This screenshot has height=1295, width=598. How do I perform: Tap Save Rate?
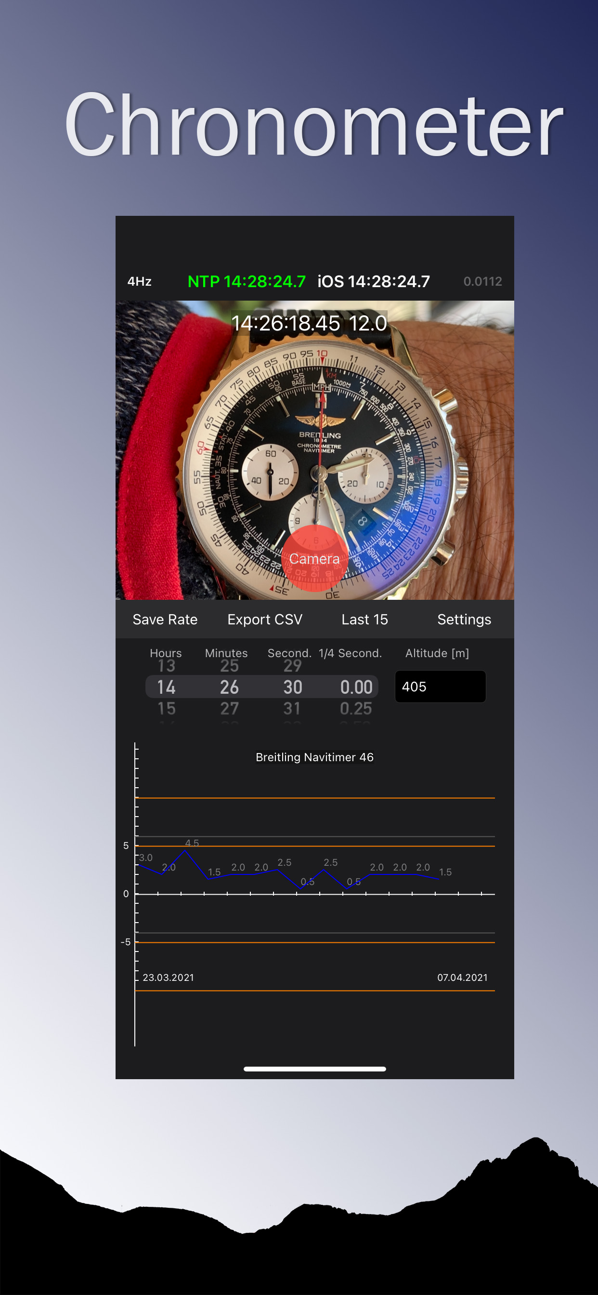(x=165, y=620)
